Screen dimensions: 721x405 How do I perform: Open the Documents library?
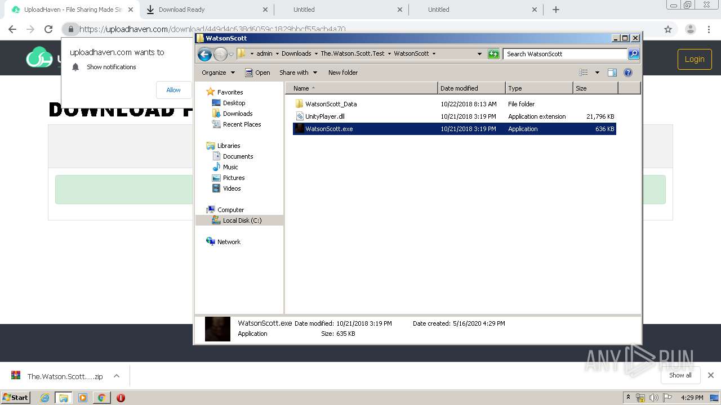(238, 156)
